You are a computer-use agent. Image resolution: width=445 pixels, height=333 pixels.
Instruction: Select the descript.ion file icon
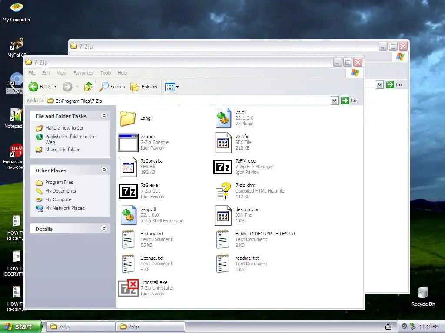point(223,215)
